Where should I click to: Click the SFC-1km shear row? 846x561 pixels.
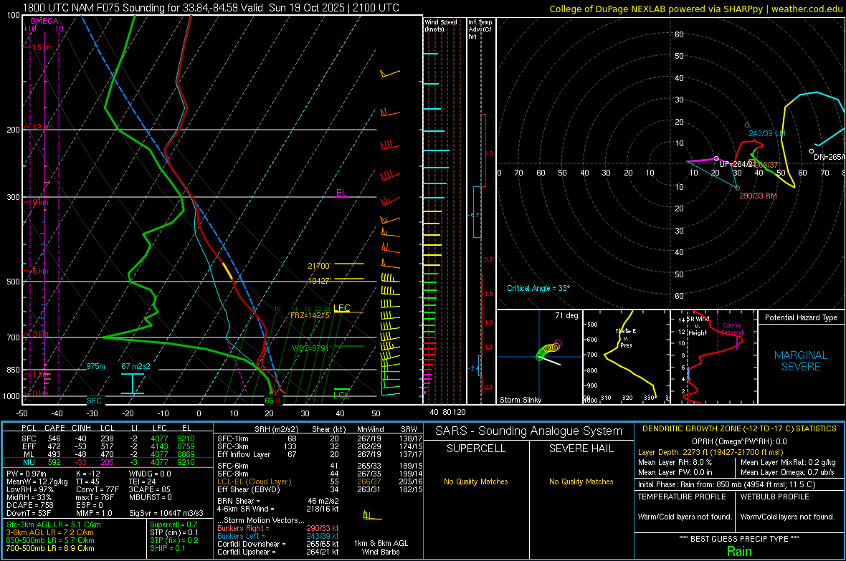click(320, 438)
